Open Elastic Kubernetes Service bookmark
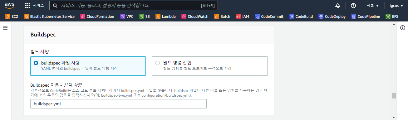Viewport: 408px width, 120px height. [49, 17]
